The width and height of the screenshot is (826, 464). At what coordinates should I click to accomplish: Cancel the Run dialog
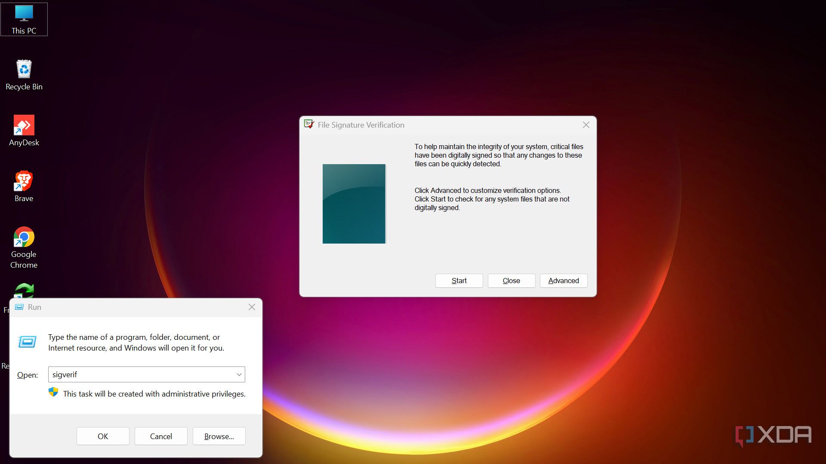coord(161,436)
